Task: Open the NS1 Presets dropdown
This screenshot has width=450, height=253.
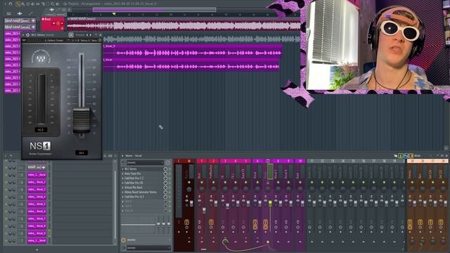Action: point(80,35)
